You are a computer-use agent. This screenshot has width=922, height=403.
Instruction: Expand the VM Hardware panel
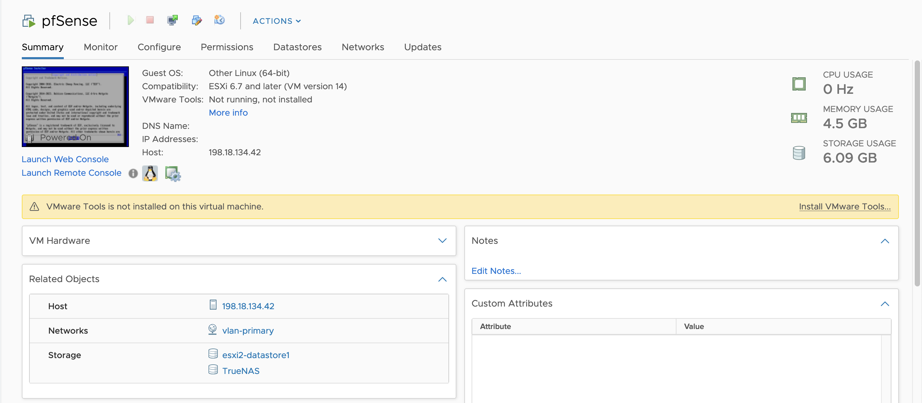[x=442, y=241]
